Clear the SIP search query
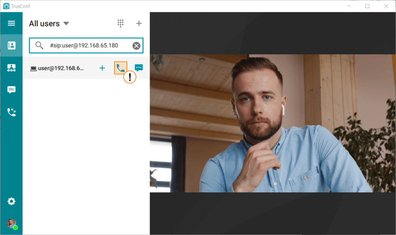 click(x=136, y=46)
